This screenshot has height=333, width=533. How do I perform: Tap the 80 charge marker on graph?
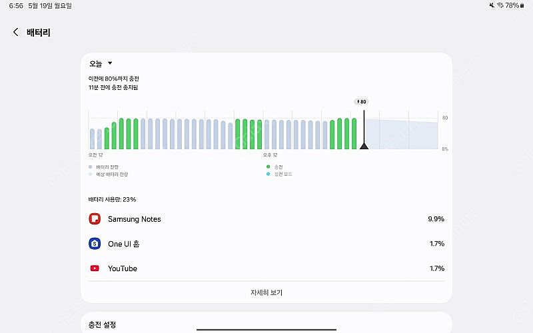click(x=361, y=102)
